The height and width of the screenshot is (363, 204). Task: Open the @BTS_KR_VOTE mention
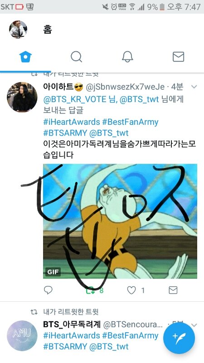click(75, 99)
